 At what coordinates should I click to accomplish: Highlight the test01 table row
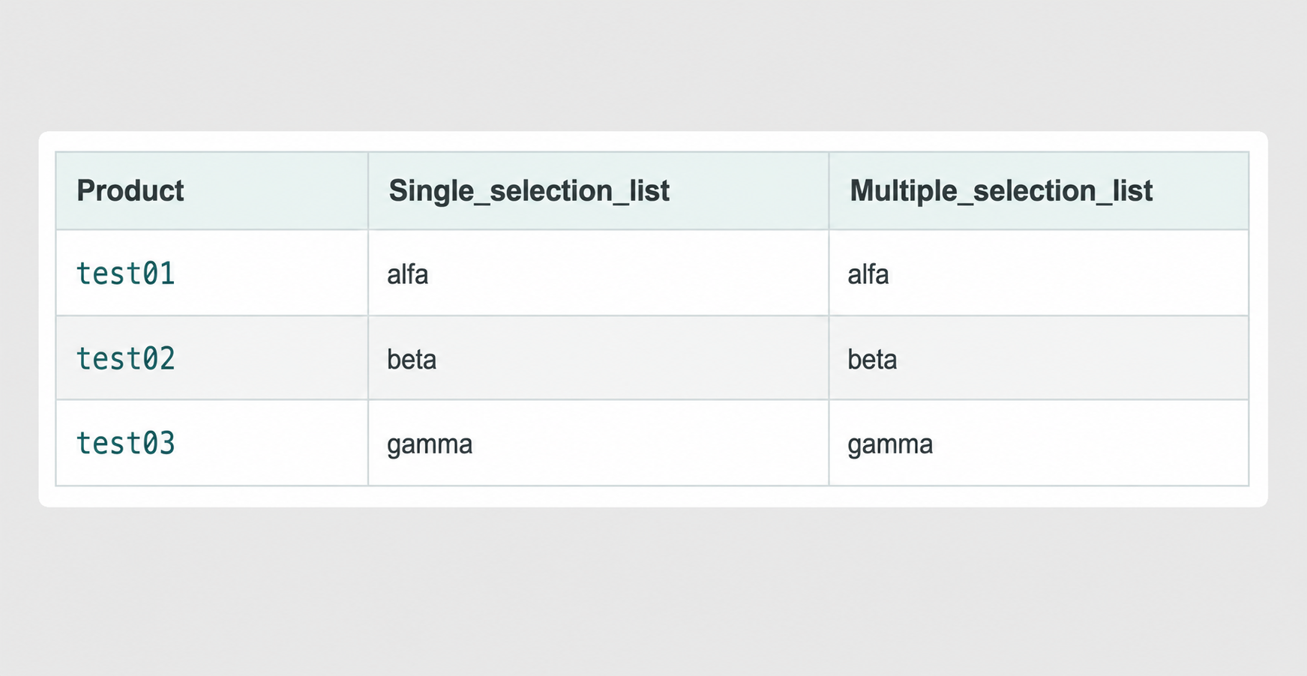point(652,273)
